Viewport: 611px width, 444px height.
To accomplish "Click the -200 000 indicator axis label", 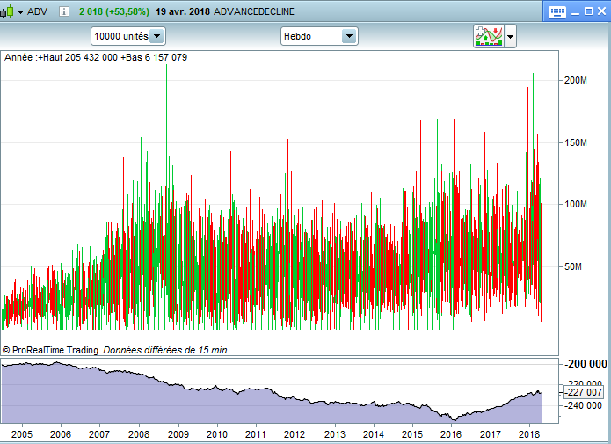I will pyautogui.click(x=586, y=364).
